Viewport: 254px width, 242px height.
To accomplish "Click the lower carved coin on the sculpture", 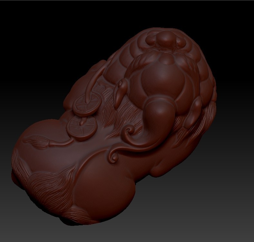I will pyautogui.click(x=82, y=128).
